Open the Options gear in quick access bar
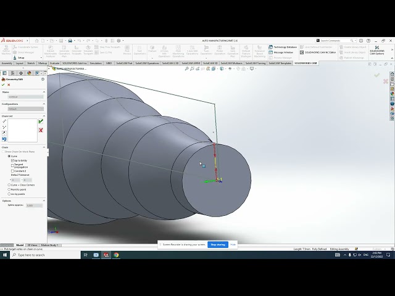The height and width of the screenshot is (296, 395). pyautogui.click(x=118, y=41)
